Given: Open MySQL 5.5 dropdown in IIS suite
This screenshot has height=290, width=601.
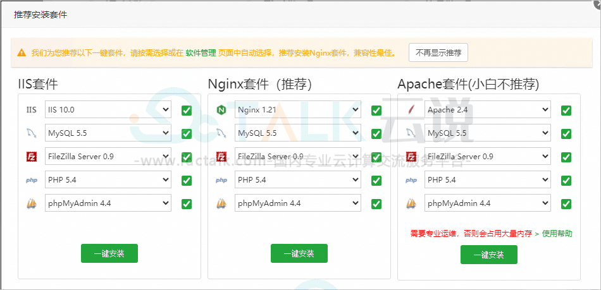Looking at the screenshot, I should click(x=108, y=133).
